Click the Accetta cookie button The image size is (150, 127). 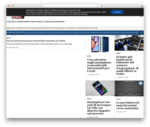pos(117,12)
